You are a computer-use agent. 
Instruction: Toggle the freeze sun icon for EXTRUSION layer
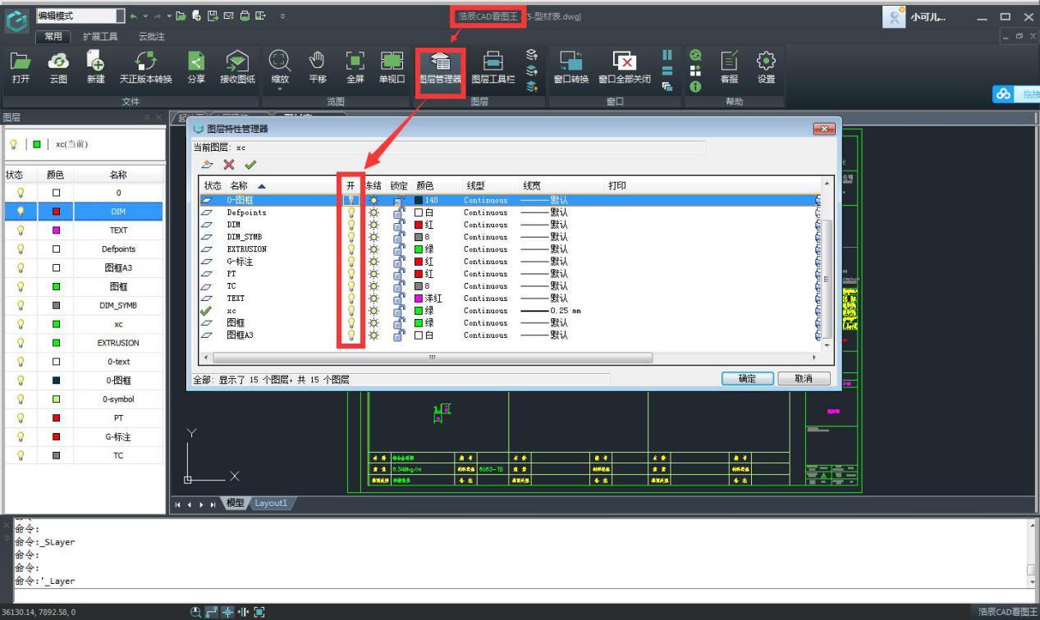click(374, 249)
